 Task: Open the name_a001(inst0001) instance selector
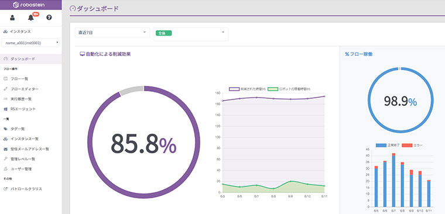pos(30,43)
